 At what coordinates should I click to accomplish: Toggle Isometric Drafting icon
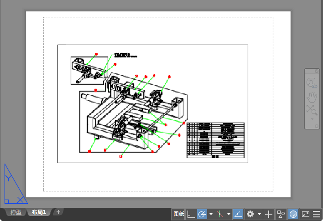click(x=220, y=214)
